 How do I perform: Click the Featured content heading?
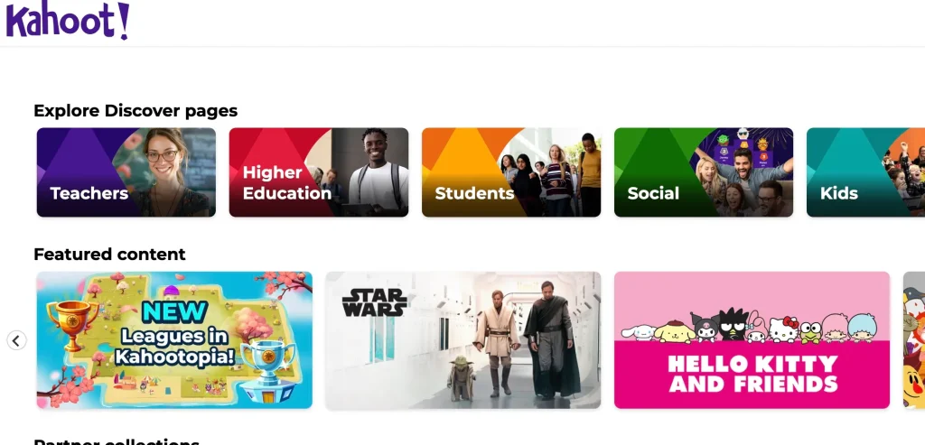pyautogui.click(x=109, y=254)
